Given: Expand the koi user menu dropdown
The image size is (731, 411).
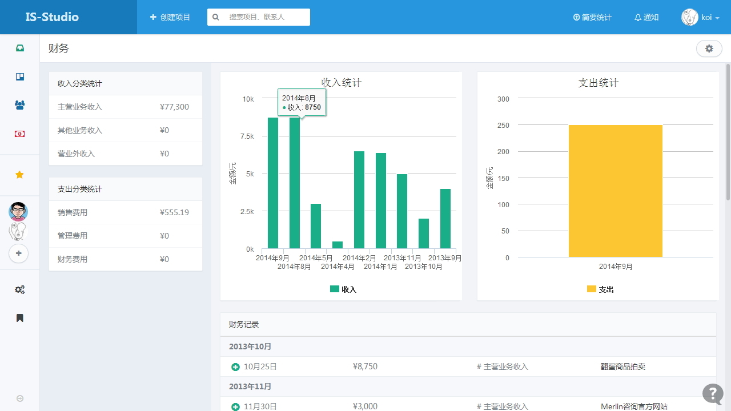Looking at the screenshot, I should (x=700, y=17).
